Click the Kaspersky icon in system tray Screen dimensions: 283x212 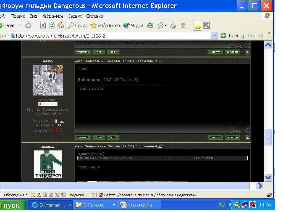coord(252,205)
